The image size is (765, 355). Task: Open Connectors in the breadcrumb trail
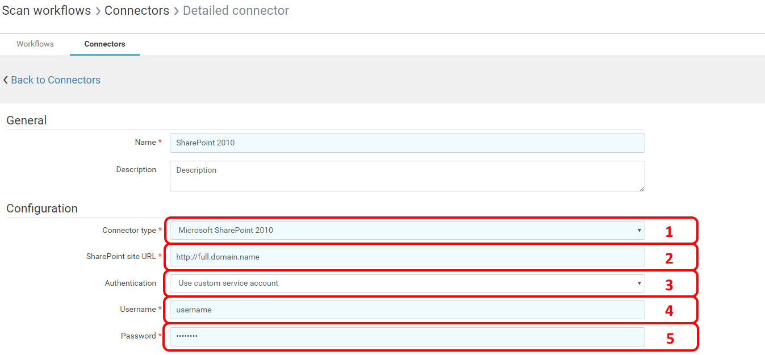(x=137, y=11)
